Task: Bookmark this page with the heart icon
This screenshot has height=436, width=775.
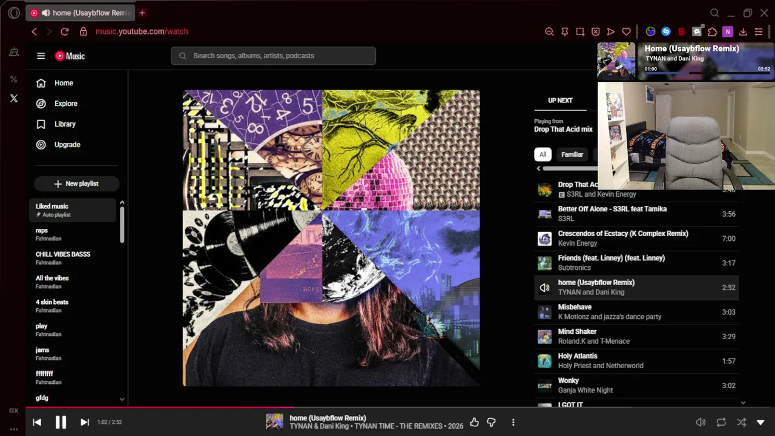Action: click(627, 31)
